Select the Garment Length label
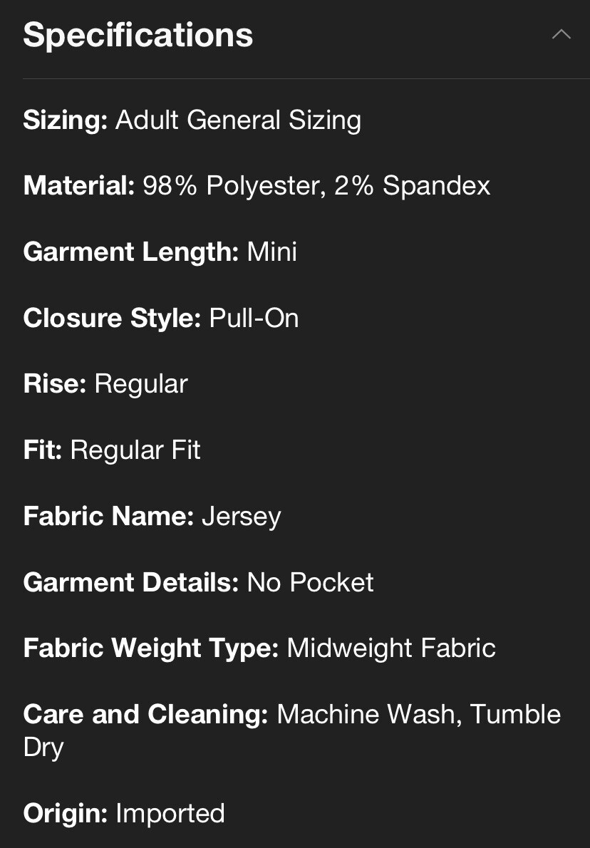This screenshot has width=590, height=848. pos(131,252)
